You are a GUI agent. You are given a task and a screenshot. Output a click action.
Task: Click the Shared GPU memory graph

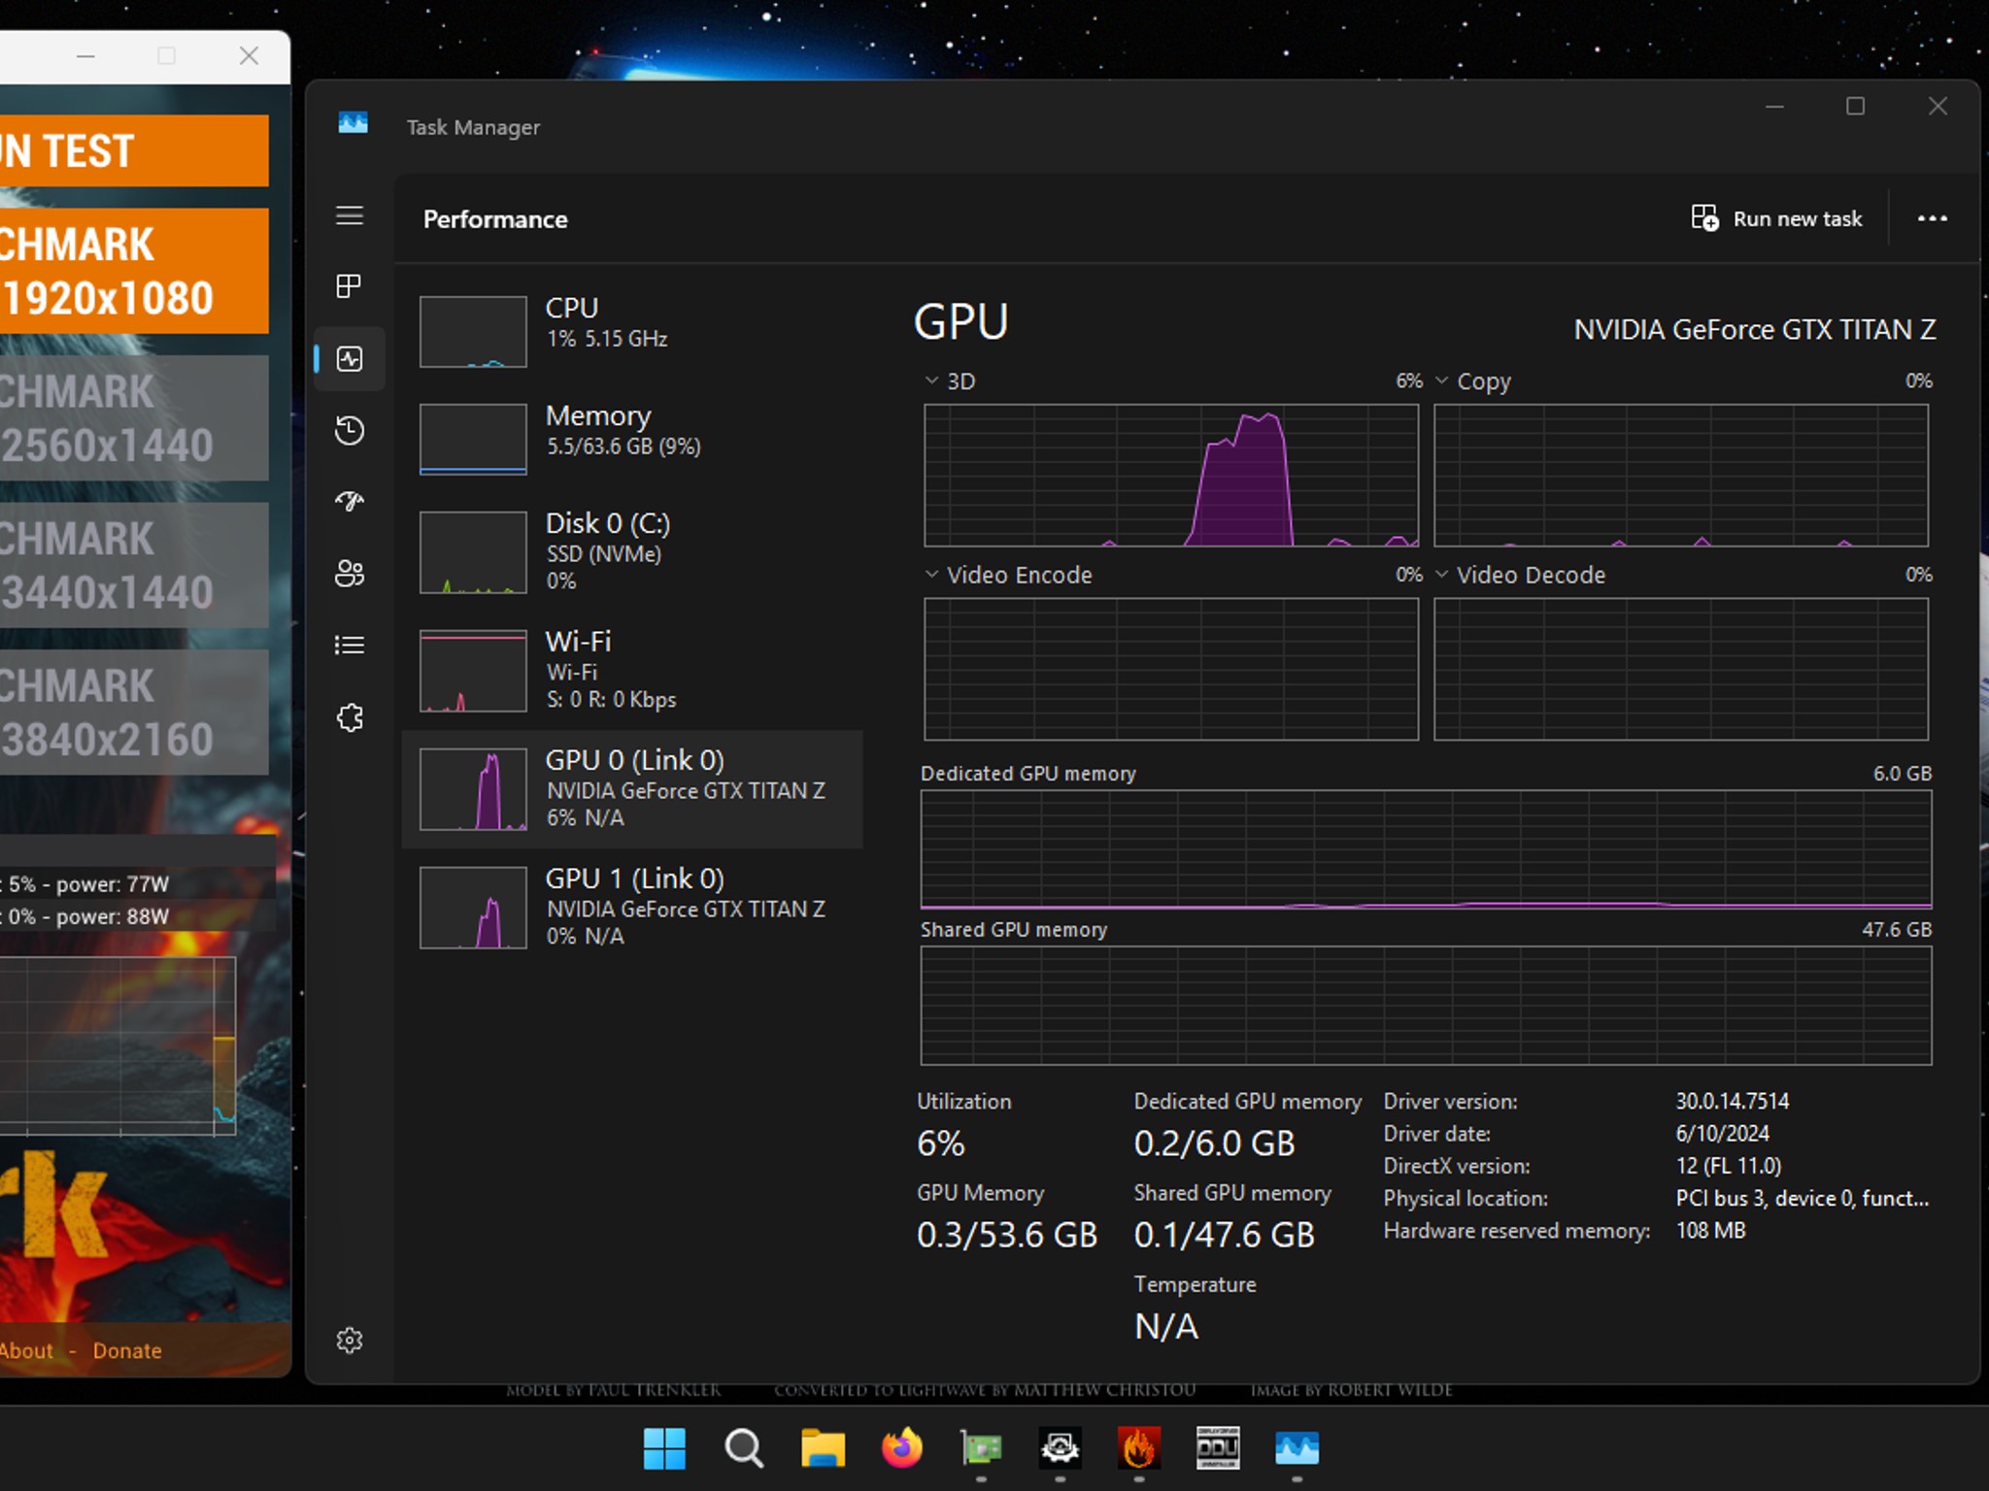click(1426, 1006)
